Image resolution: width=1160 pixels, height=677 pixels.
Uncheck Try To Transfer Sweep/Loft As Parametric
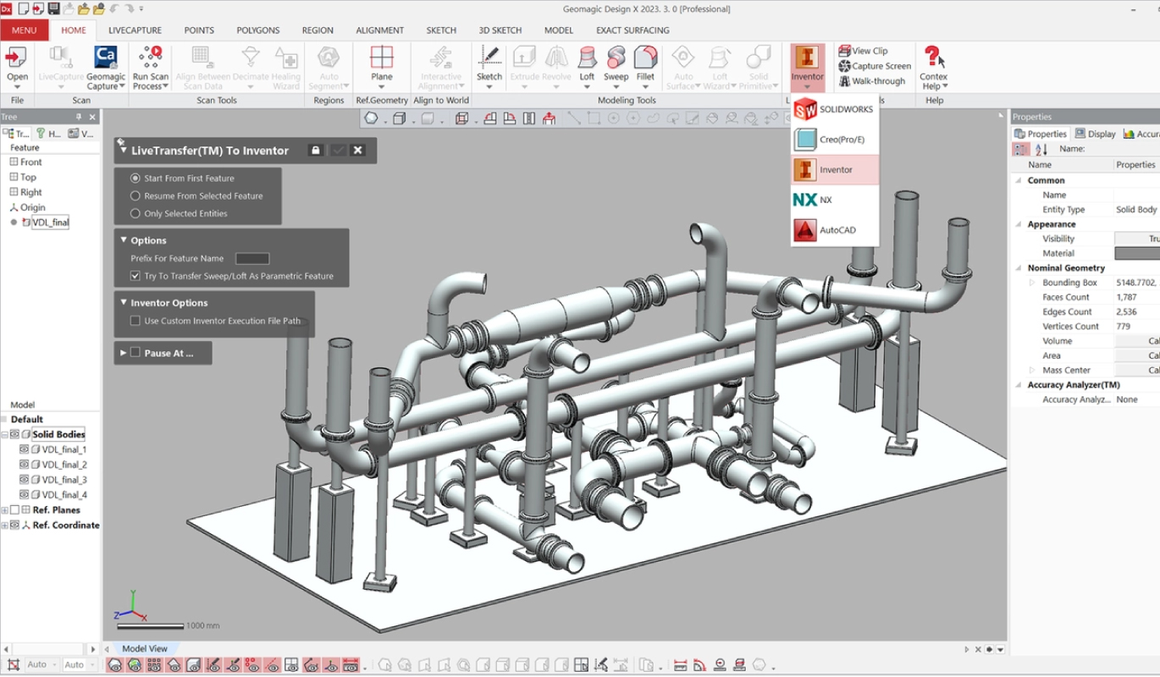click(x=135, y=276)
